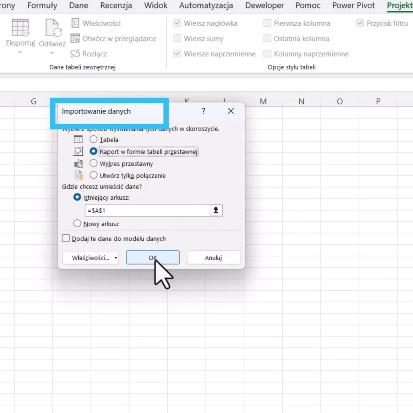Switch to the Deweloper ribbon tab
Viewport: 413px width, 413px height.
[x=265, y=6]
